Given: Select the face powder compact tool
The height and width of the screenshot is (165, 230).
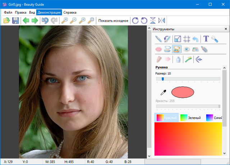Looking at the screenshot, I should click(x=167, y=49).
